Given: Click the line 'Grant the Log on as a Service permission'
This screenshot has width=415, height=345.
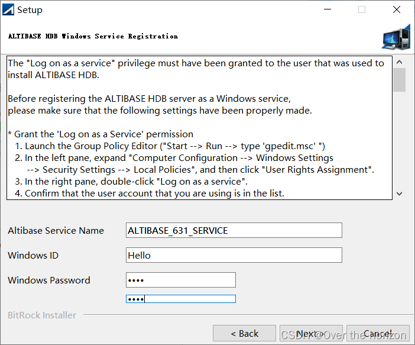Looking at the screenshot, I should tap(100, 134).
